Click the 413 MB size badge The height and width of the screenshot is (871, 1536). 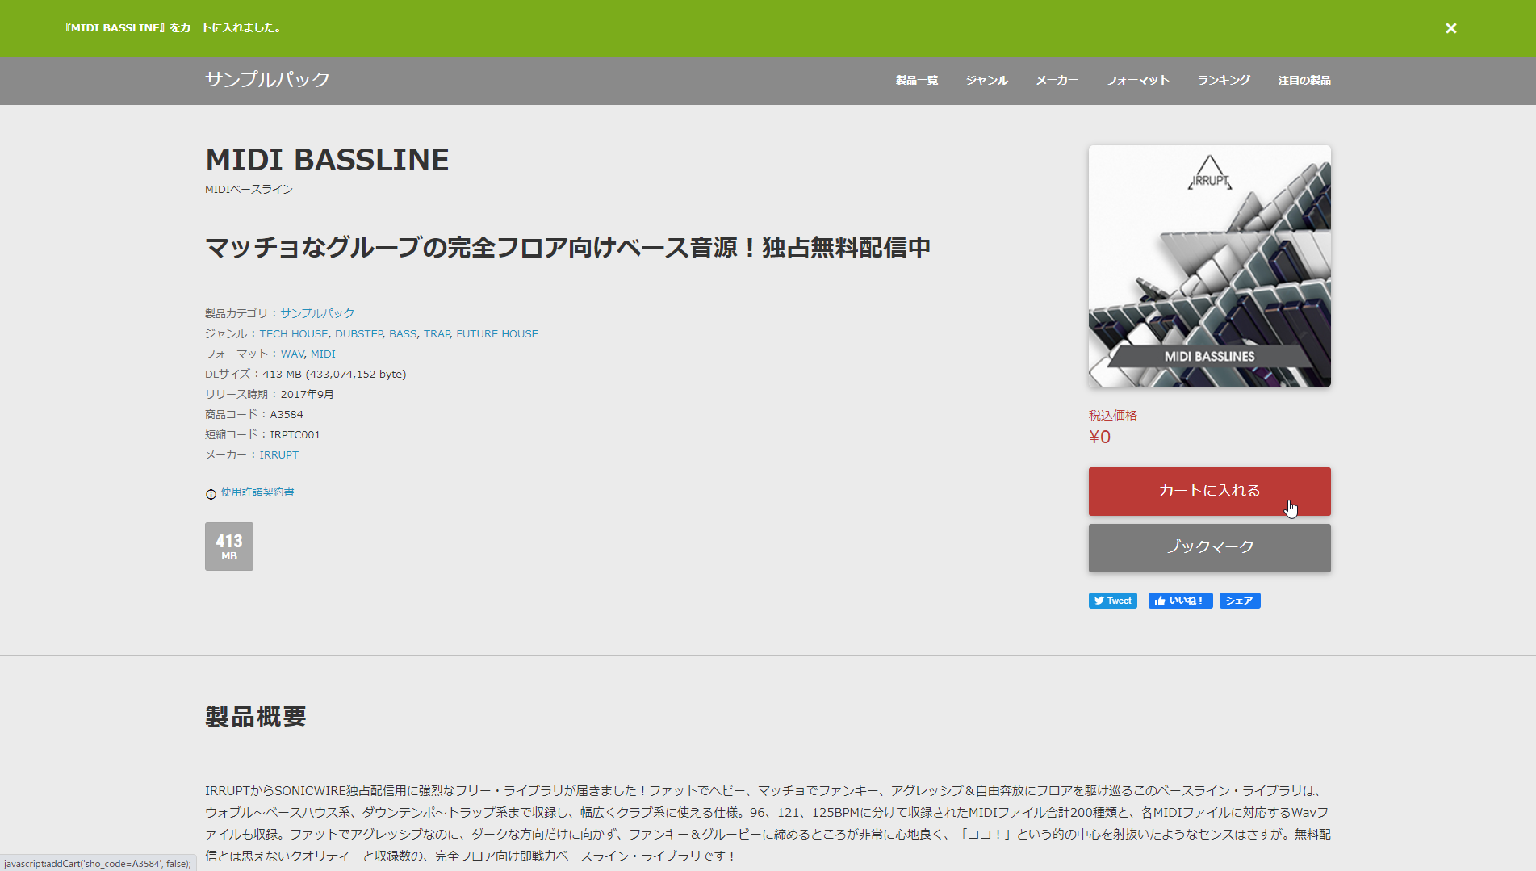pyautogui.click(x=229, y=546)
